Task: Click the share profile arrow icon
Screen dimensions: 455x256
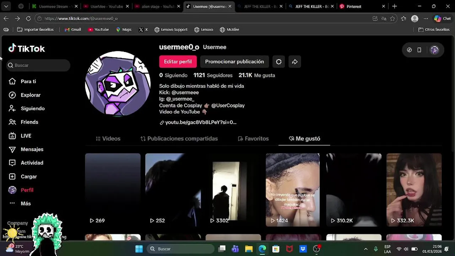Action: click(295, 62)
